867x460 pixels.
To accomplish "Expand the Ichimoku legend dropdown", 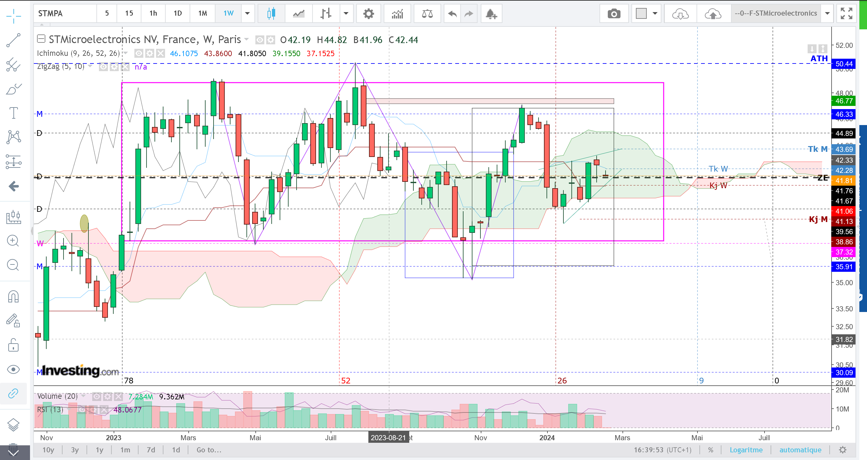I will coord(125,53).
